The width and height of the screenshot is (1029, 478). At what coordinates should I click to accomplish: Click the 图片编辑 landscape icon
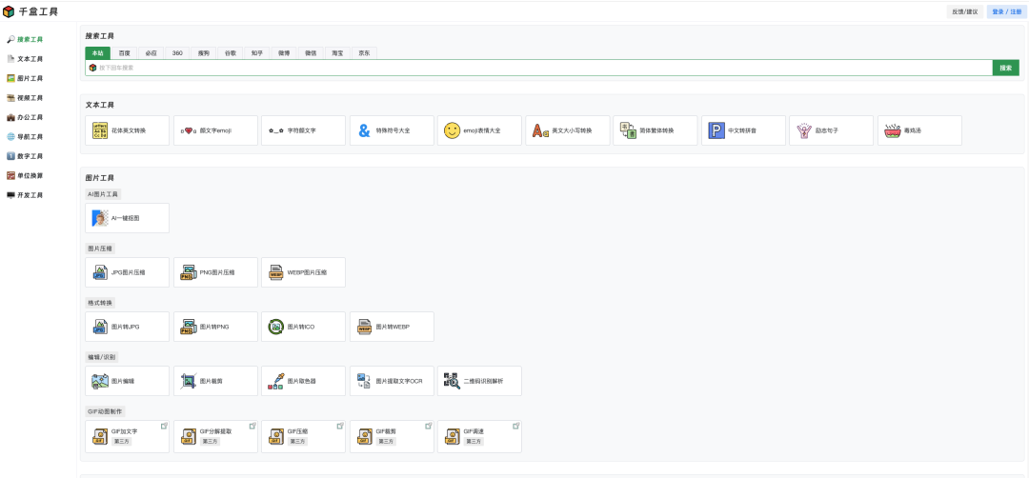(x=100, y=380)
